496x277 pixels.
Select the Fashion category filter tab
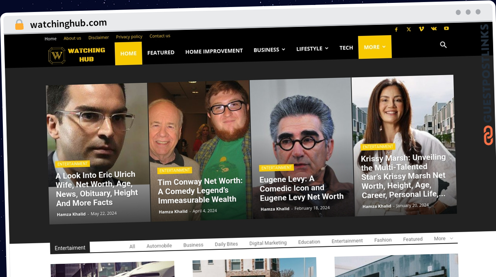pyautogui.click(x=383, y=240)
